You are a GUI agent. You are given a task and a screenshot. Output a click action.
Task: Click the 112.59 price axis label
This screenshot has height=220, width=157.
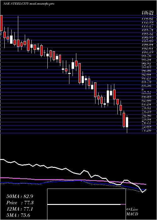pyautogui.click(x=147, y=22)
